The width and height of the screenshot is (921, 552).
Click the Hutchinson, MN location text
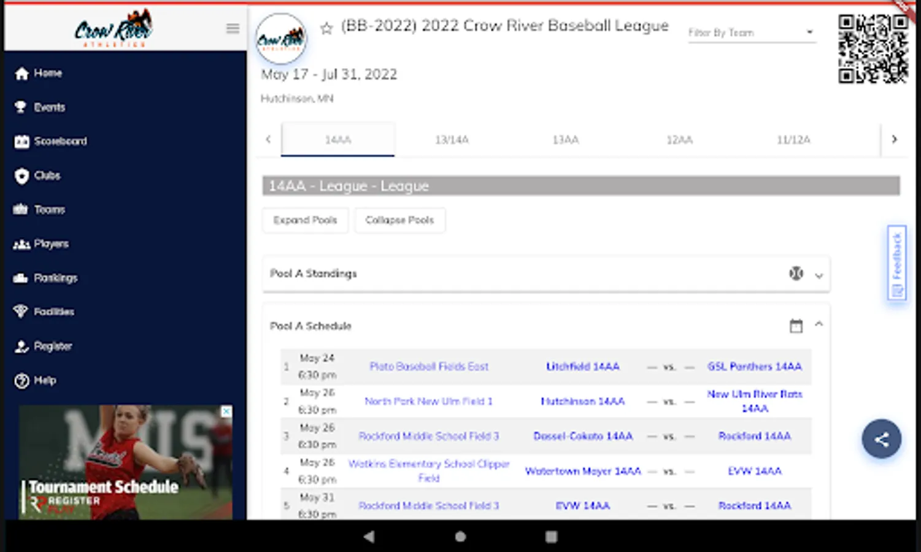[297, 99]
